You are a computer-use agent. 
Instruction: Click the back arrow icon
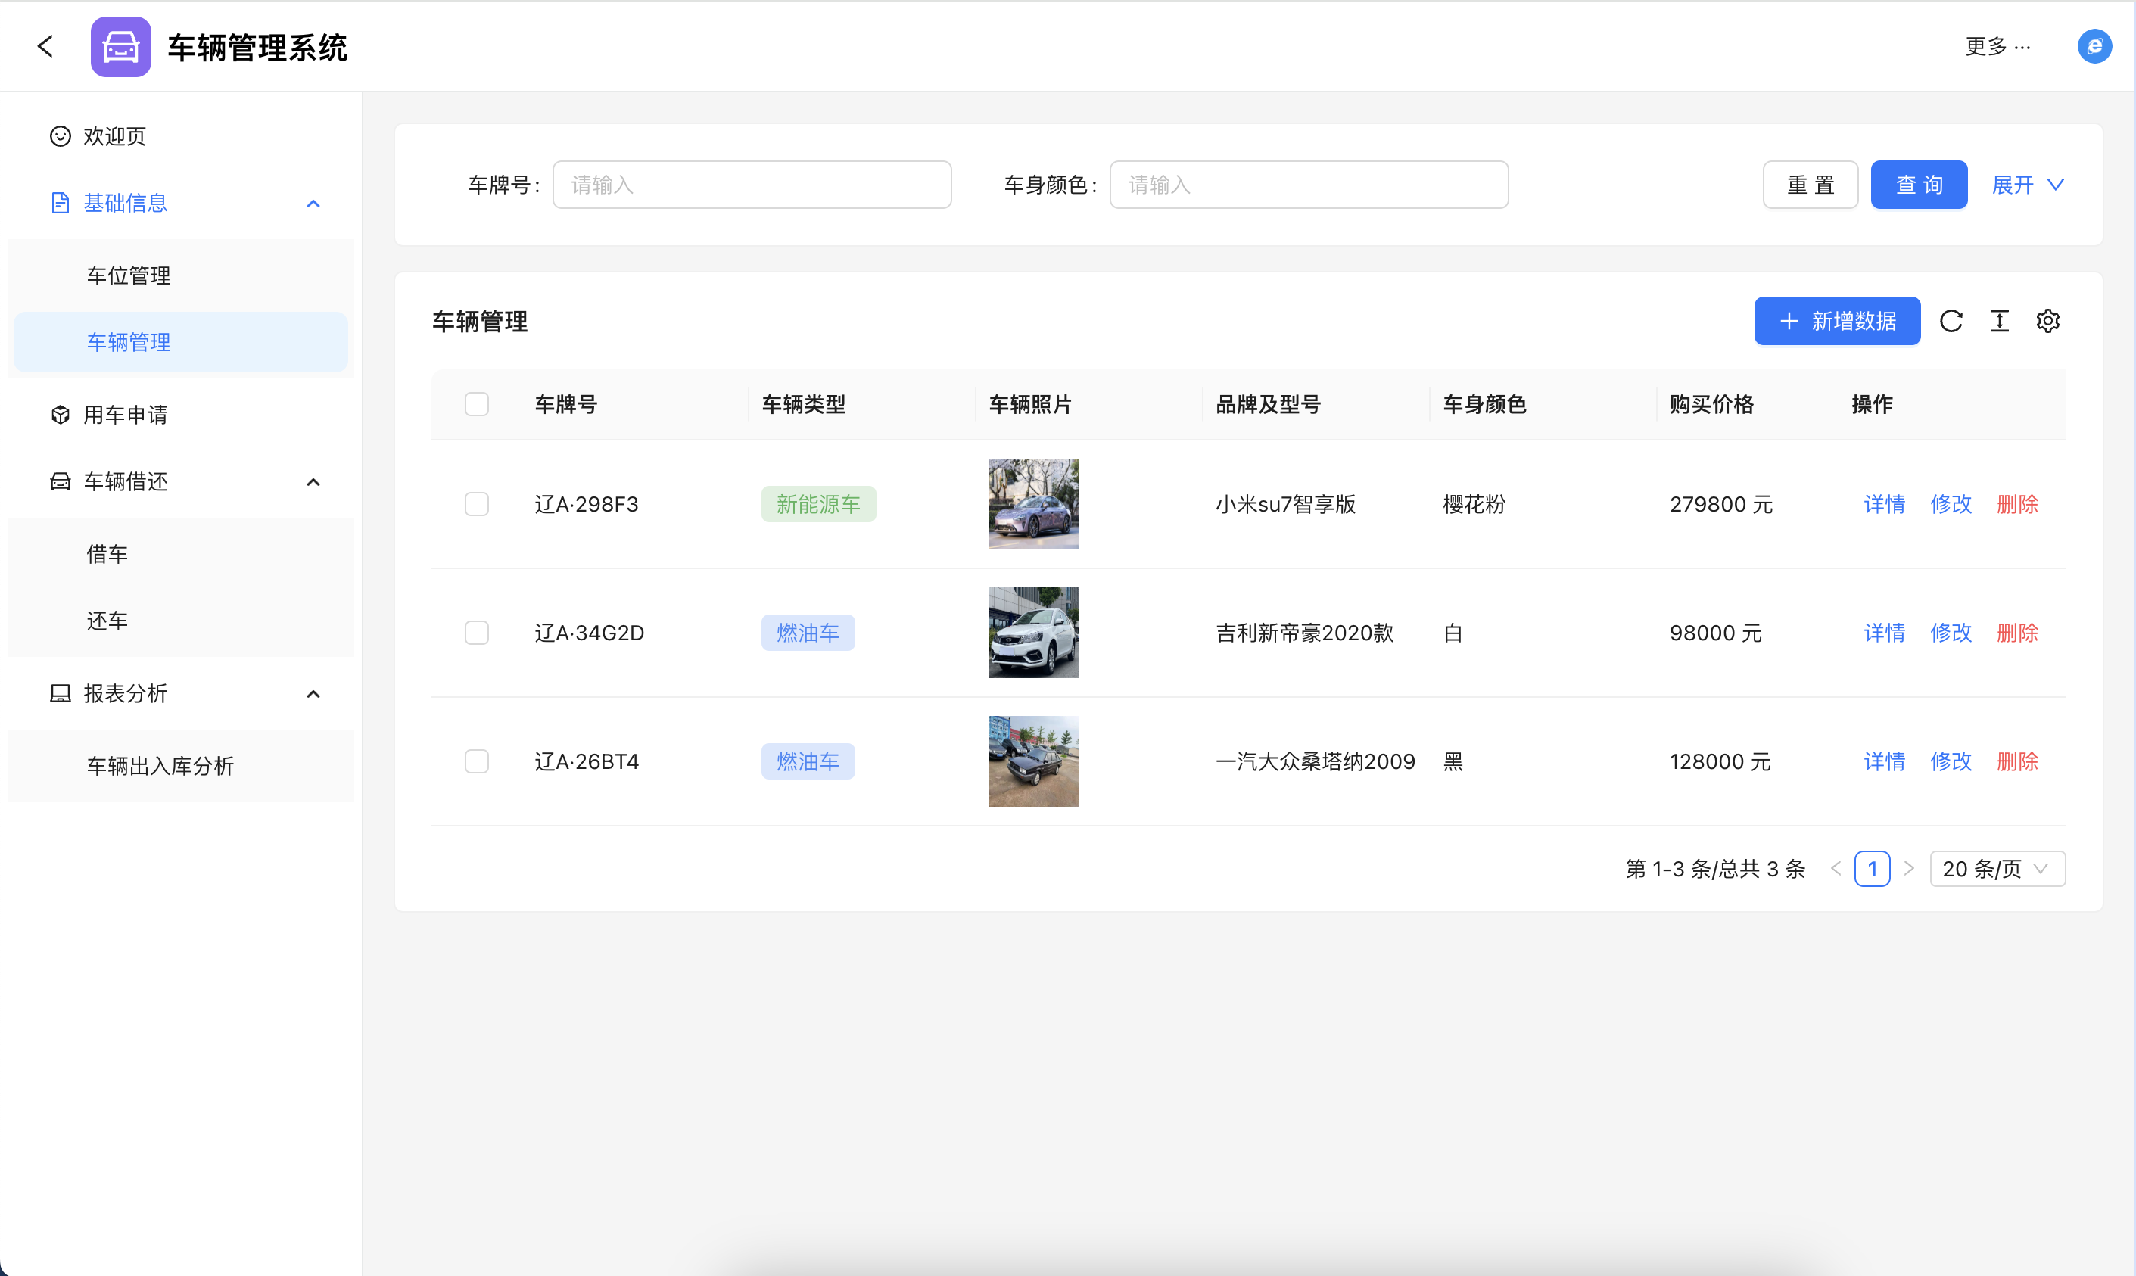point(45,46)
